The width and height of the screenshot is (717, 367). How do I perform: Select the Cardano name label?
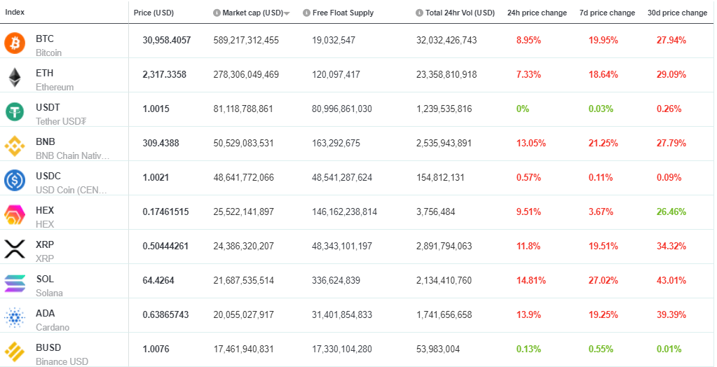coord(53,327)
